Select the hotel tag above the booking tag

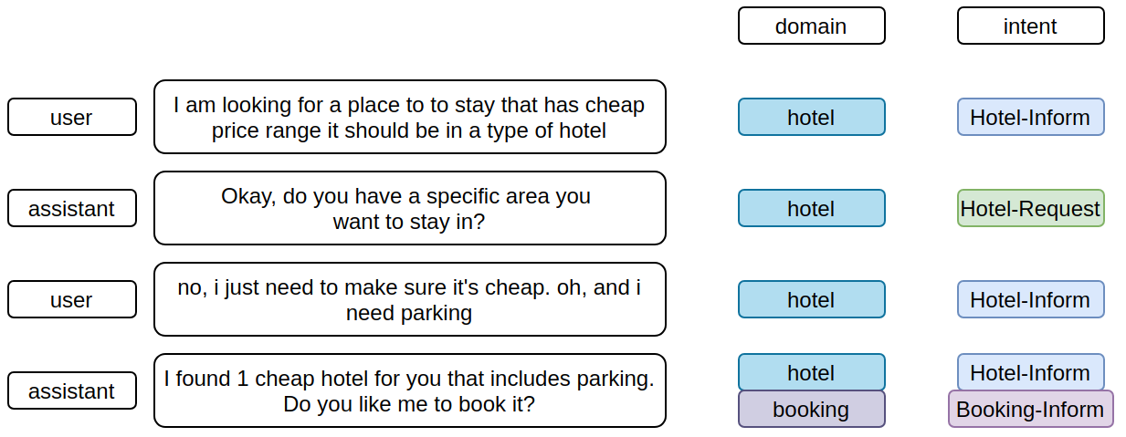(x=811, y=372)
